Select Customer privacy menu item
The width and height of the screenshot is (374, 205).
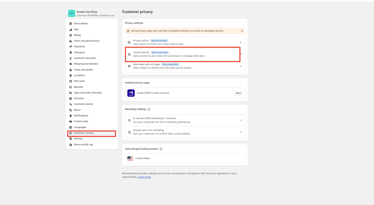(92, 133)
